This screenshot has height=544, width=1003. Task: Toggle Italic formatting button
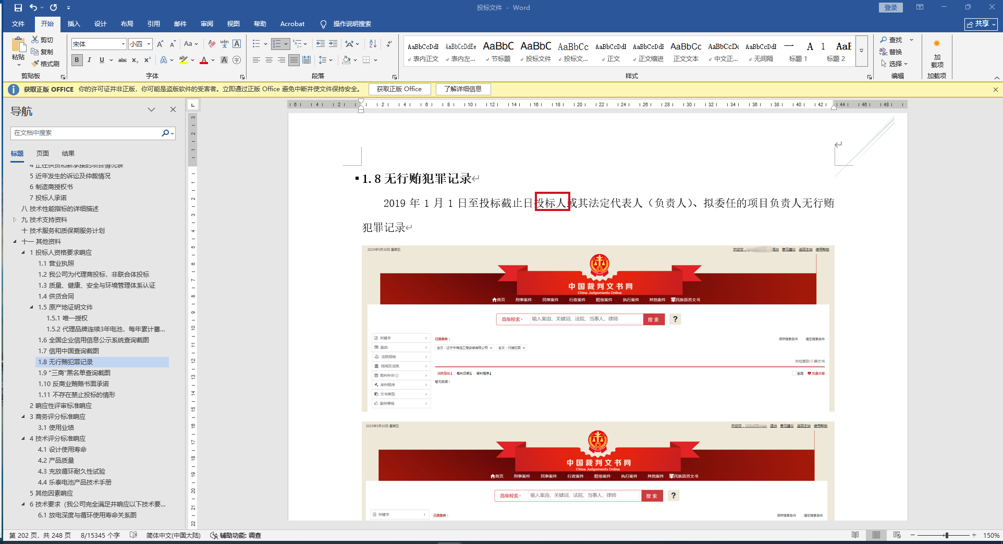tap(89, 60)
